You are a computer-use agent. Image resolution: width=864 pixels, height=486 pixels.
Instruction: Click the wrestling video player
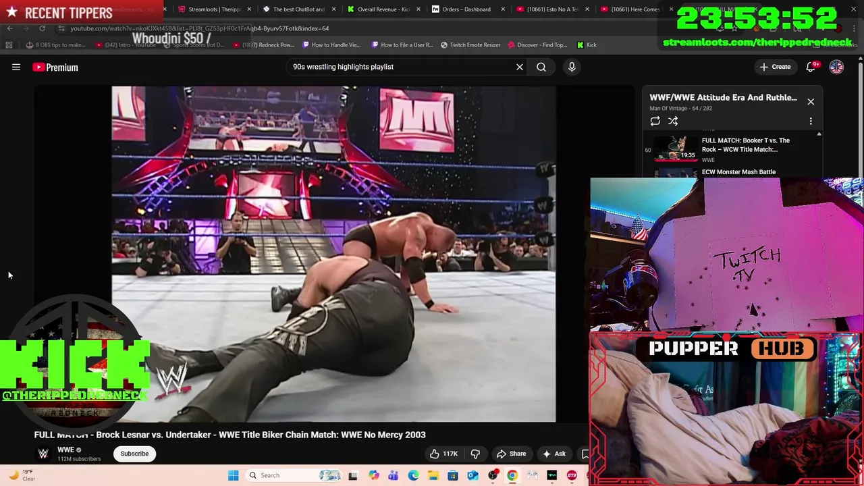pyautogui.click(x=334, y=254)
